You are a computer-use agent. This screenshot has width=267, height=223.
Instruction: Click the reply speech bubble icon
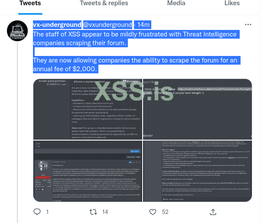tap(37, 212)
